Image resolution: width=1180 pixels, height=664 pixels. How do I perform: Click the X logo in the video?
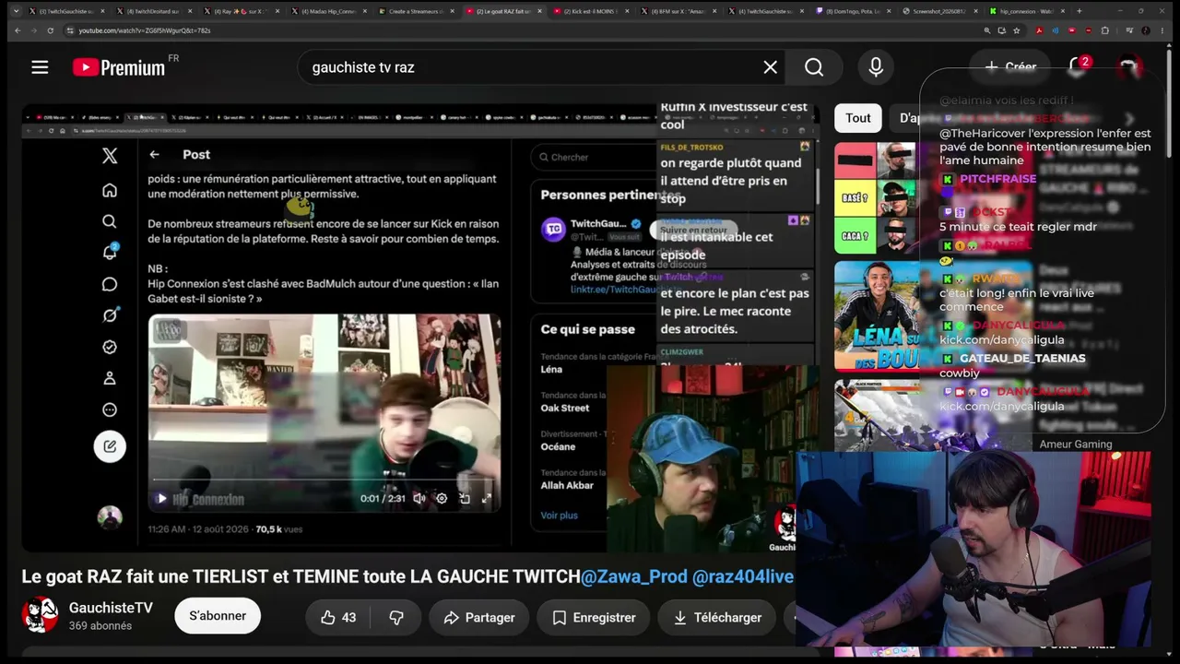[x=110, y=156]
